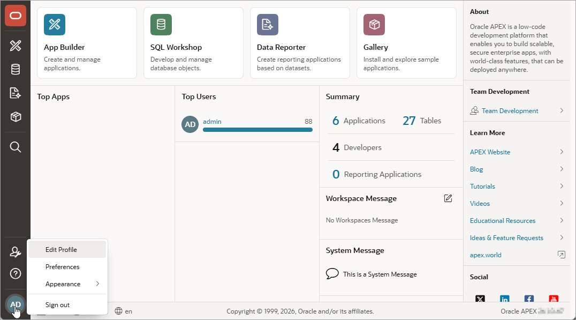Viewport: 576px width, 320px height.
Task: Expand the Appearance submenu chevron
Action: pyautogui.click(x=97, y=284)
